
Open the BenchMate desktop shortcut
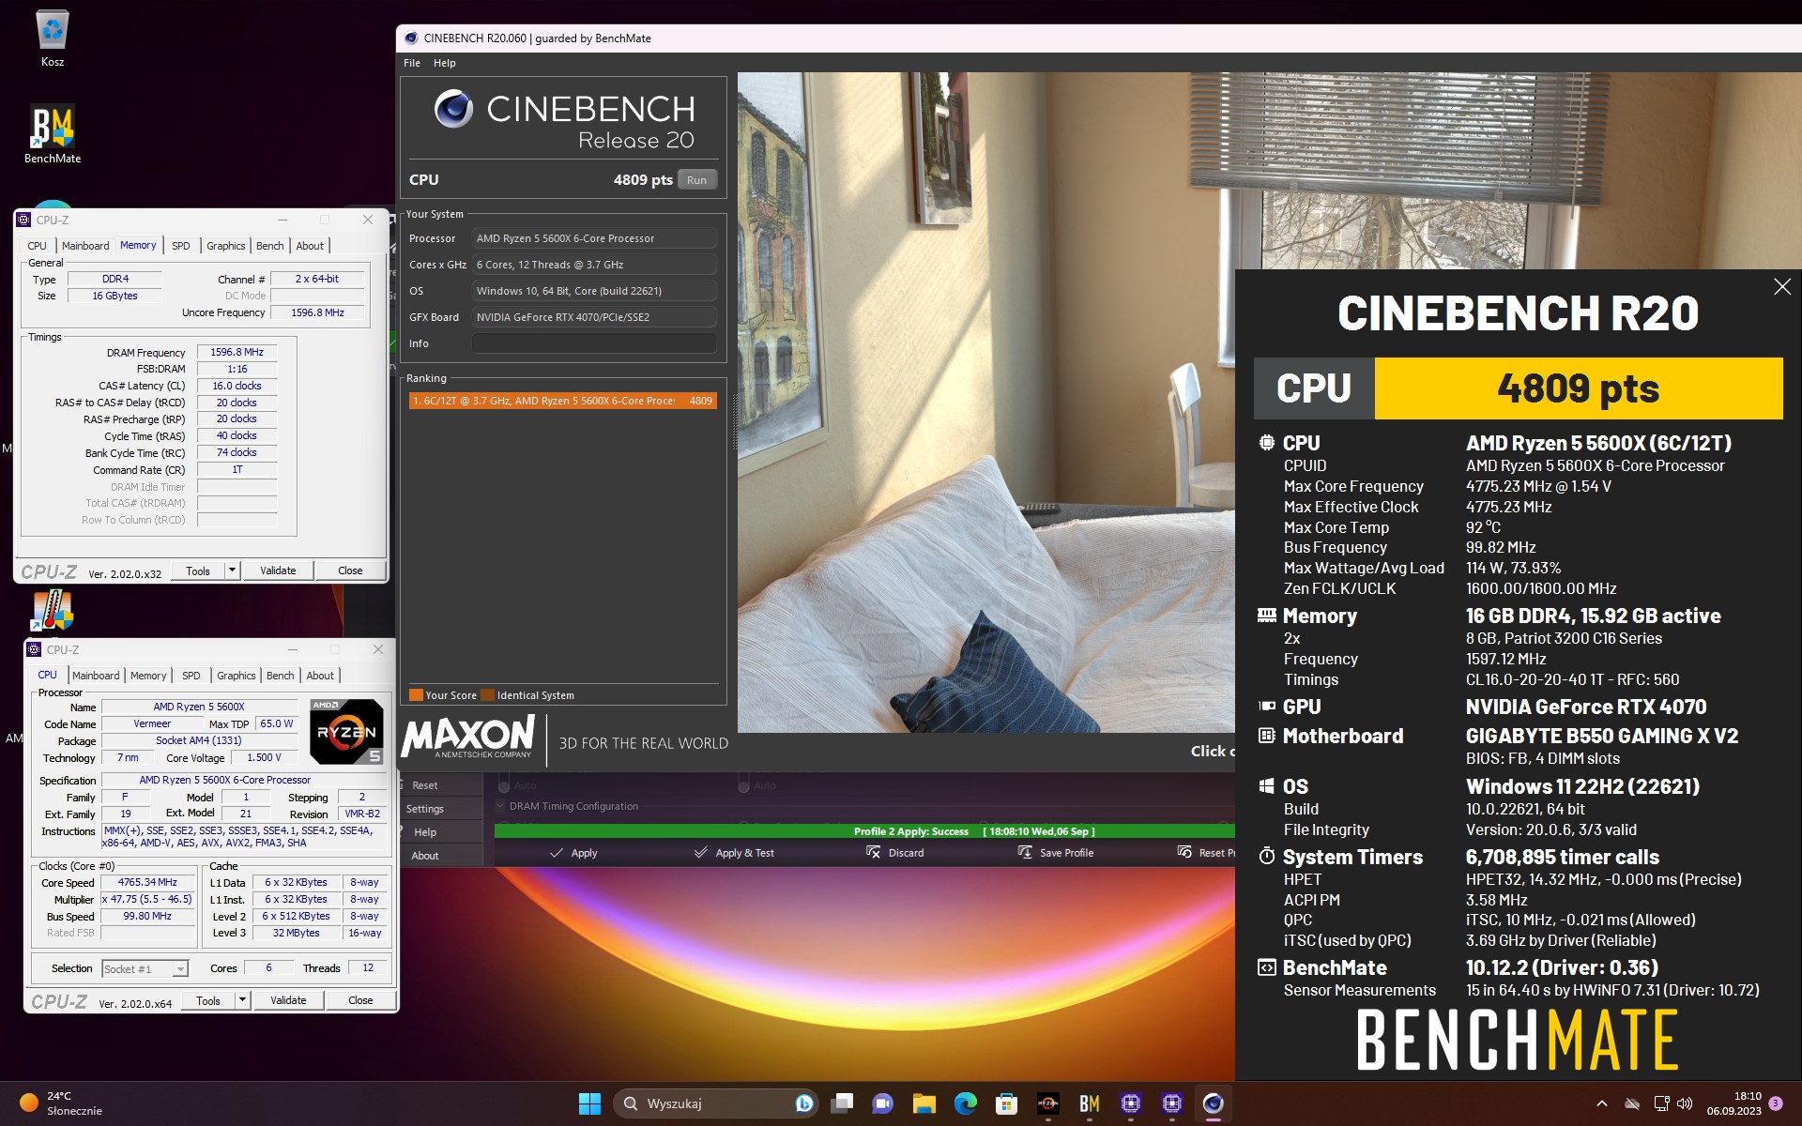pos(53,134)
